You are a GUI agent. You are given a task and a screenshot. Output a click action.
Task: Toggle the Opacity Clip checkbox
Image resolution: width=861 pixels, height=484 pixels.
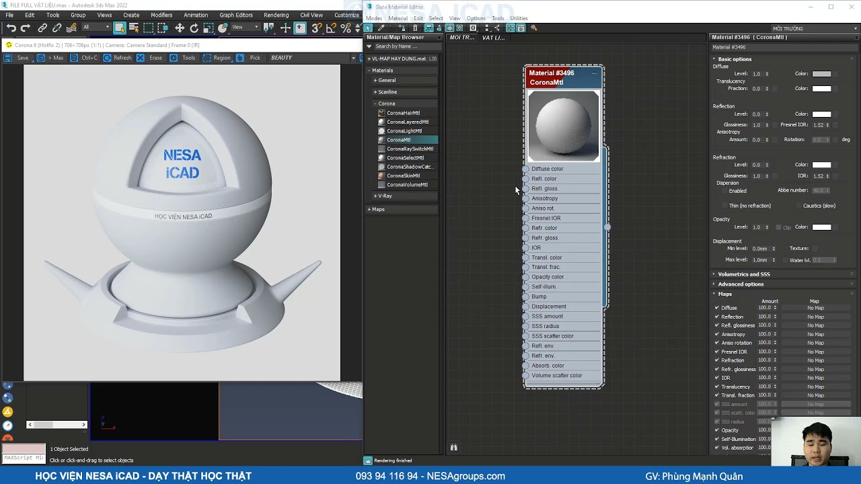[x=778, y=227]
